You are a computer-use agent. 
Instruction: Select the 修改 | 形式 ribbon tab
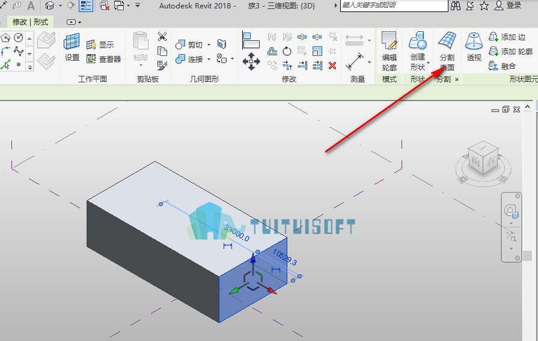point(30,22)
